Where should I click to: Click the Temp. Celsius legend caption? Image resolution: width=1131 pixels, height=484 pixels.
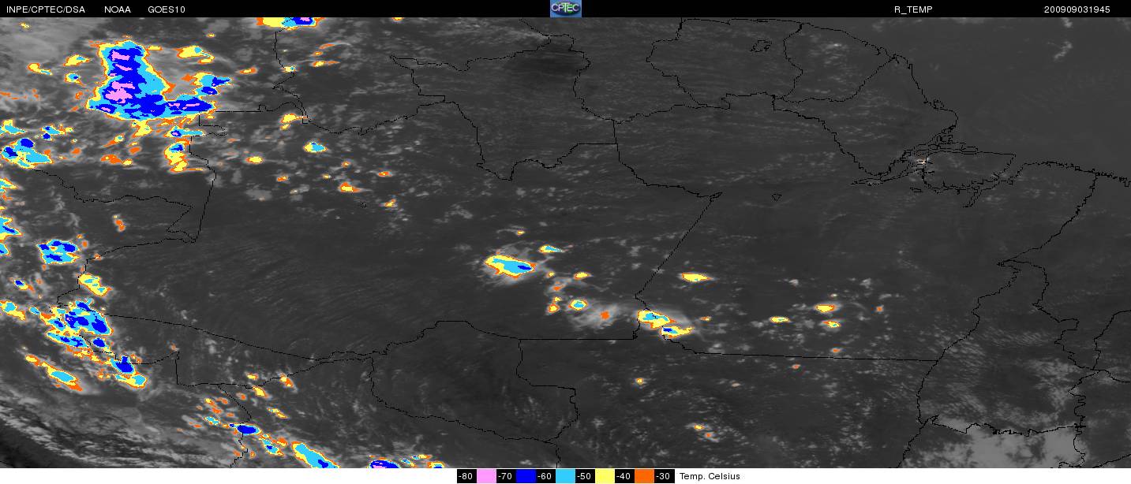point(710,476)
